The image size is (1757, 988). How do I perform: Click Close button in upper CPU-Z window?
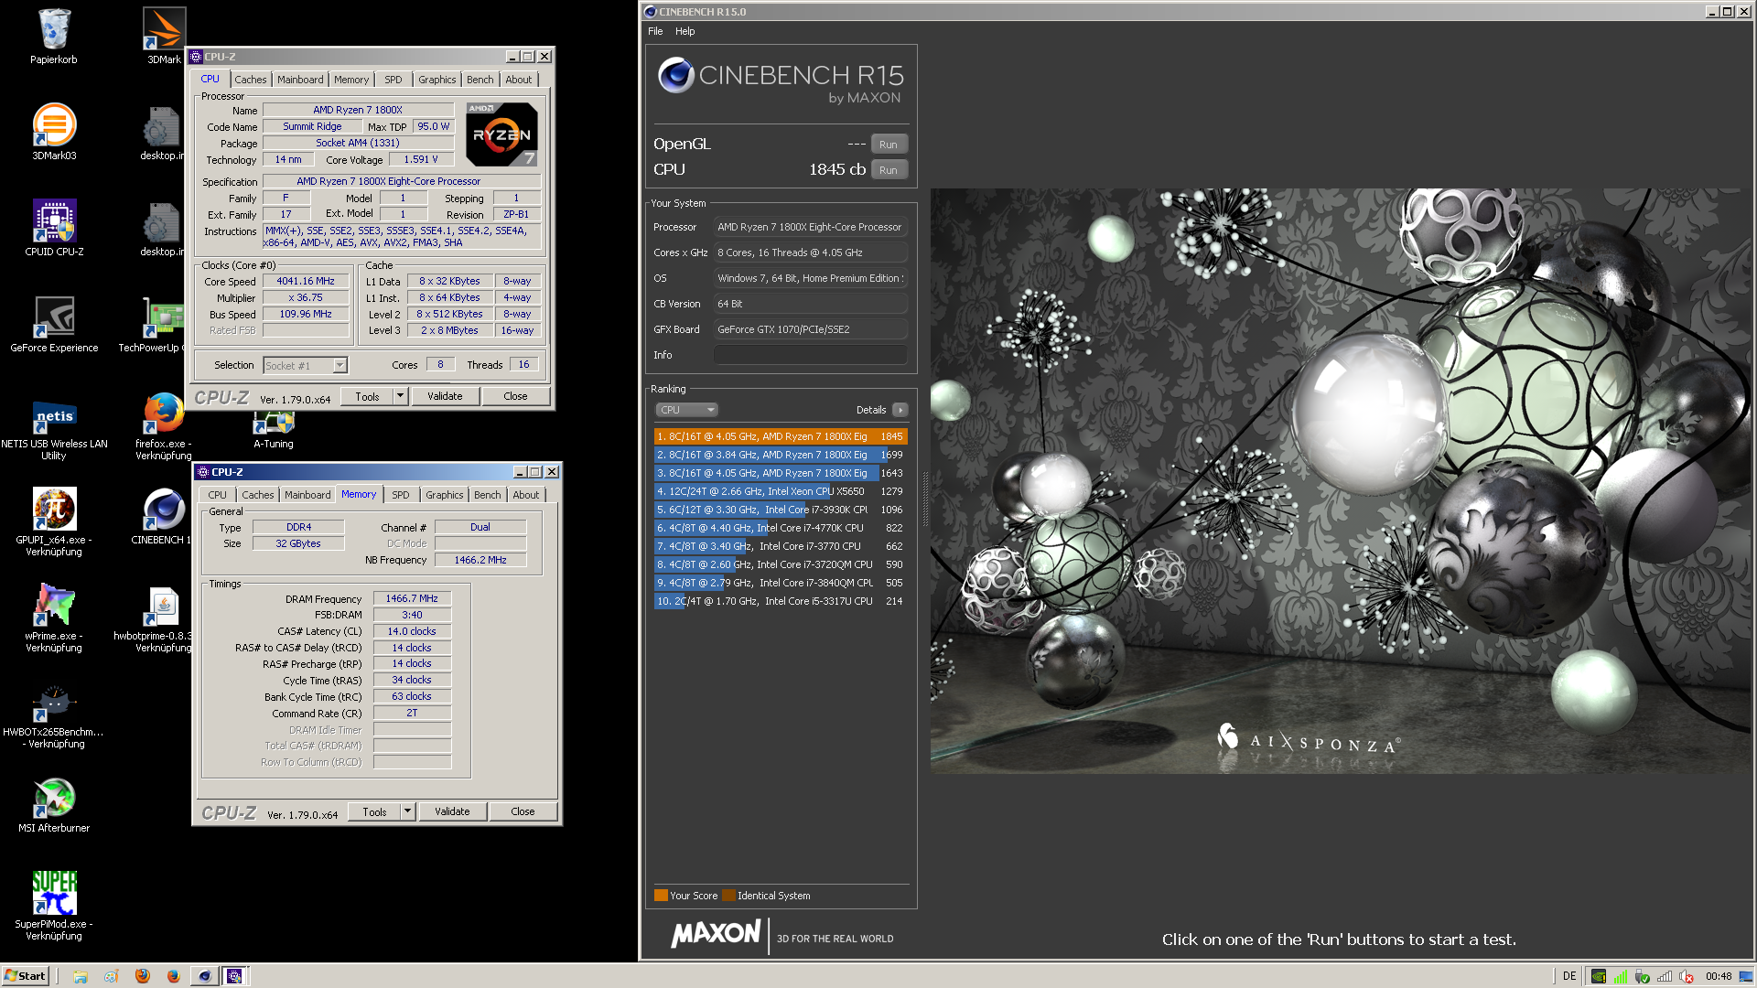coord(515,396)
